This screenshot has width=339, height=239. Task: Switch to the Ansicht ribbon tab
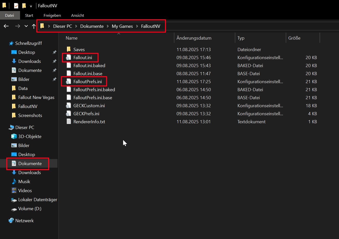(x=77, y=15)
